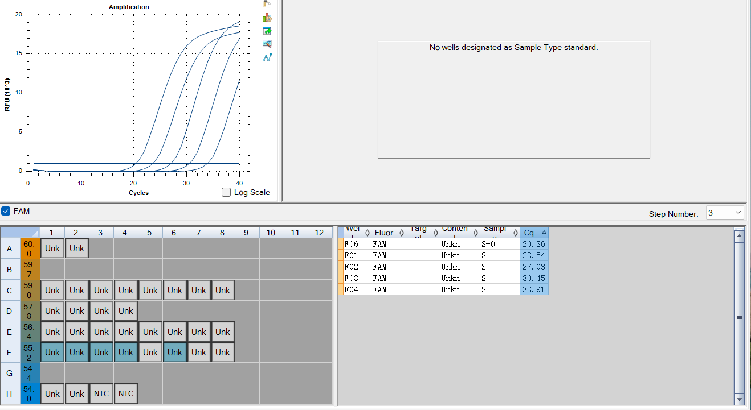
Task: Open the Step Number dropdown
Action: (738, 213)
